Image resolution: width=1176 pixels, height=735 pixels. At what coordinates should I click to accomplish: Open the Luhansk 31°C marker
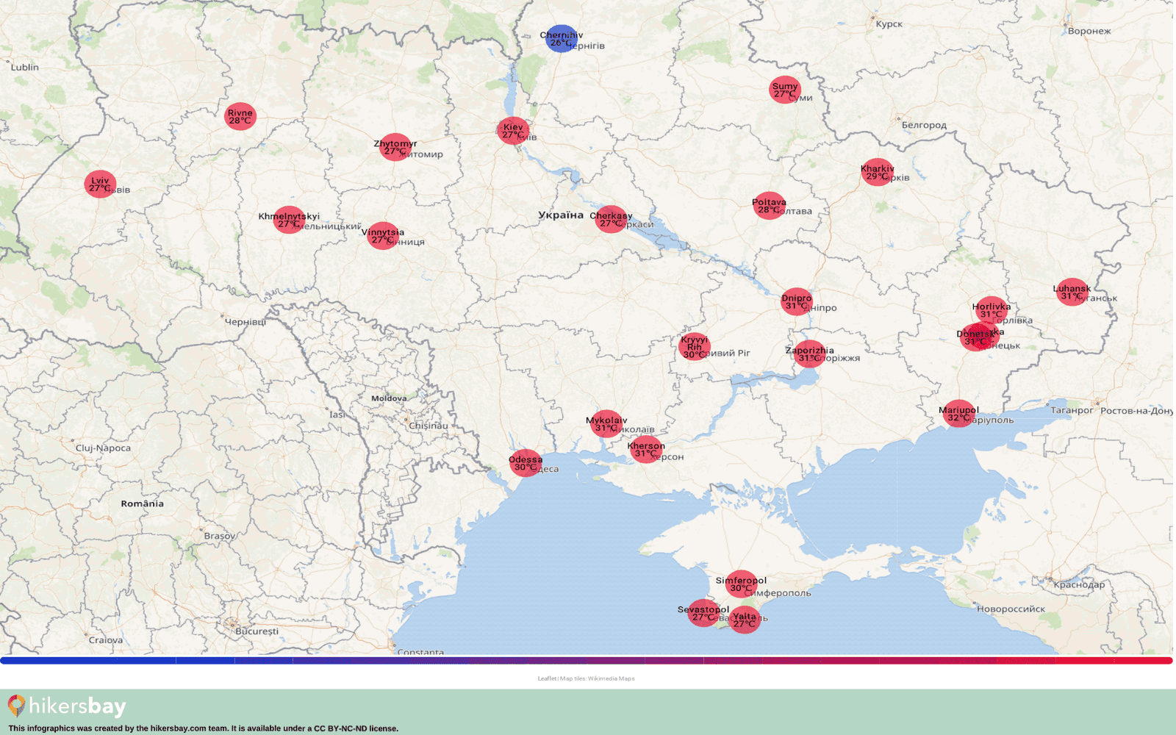click(x=1072, y=292)
